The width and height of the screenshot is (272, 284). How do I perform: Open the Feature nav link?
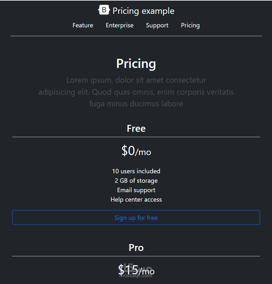pos(83,25)
